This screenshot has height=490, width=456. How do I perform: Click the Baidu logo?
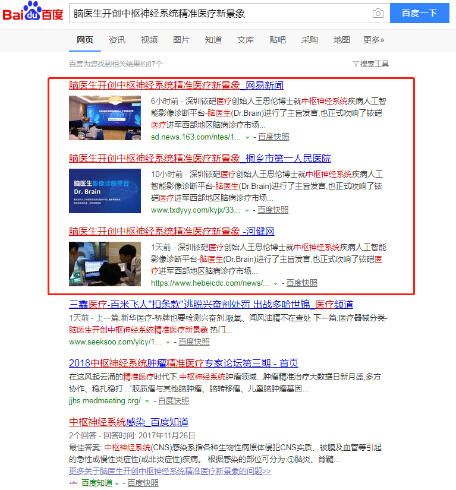[x=33, y=11]
